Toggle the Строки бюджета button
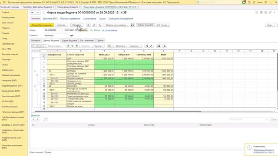 [146, 25]
